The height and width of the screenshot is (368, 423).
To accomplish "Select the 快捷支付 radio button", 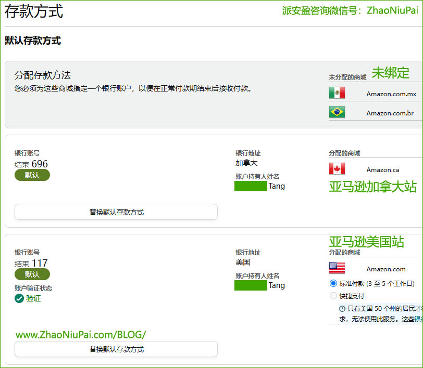I will coord(333,296).
